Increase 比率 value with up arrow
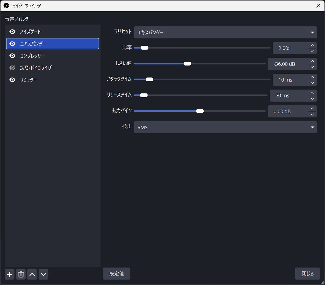This screenshot has width=325, height=285. point(312,45)
